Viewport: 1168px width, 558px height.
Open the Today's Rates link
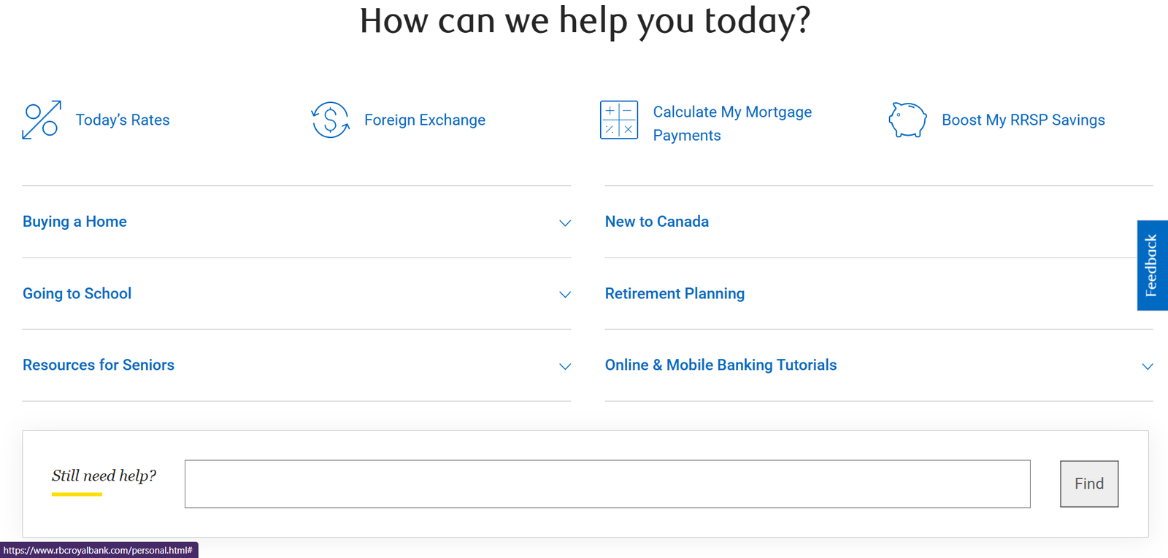123,120
